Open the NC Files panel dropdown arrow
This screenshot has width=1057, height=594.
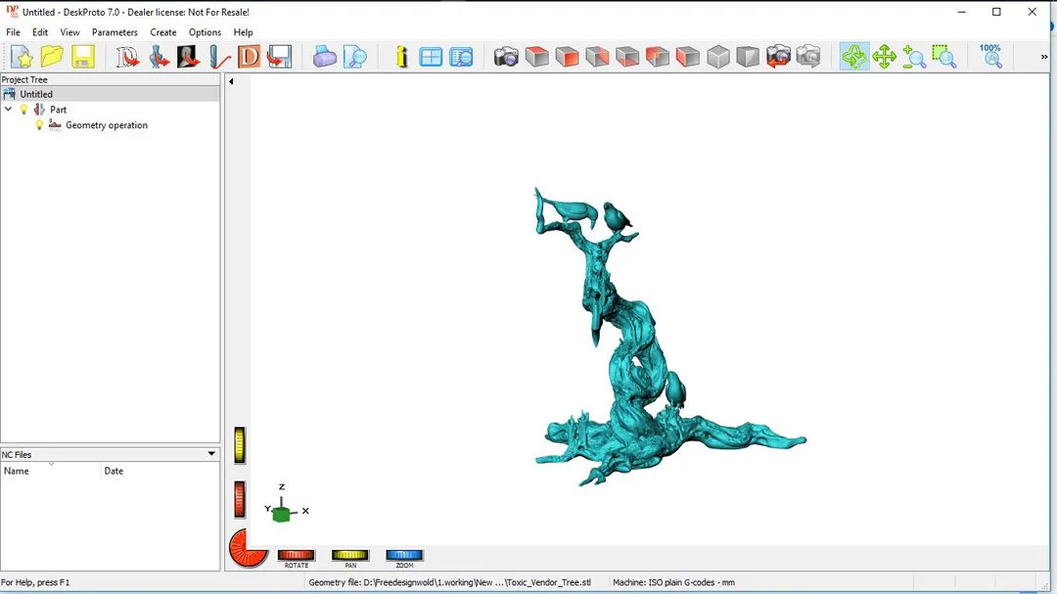[210, 454]
